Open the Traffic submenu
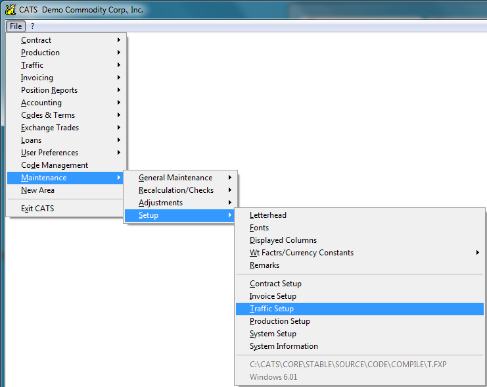 point(66,65)
